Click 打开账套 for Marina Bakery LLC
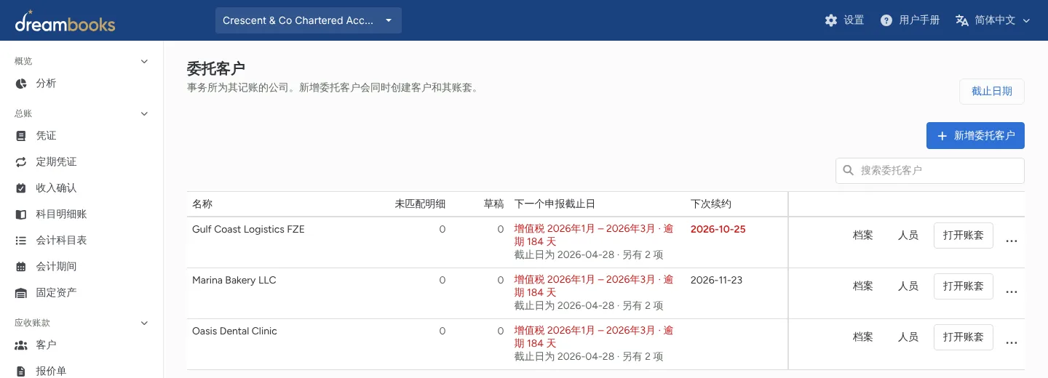Screen dimensions: 1048x378 (x=964, y=286)
